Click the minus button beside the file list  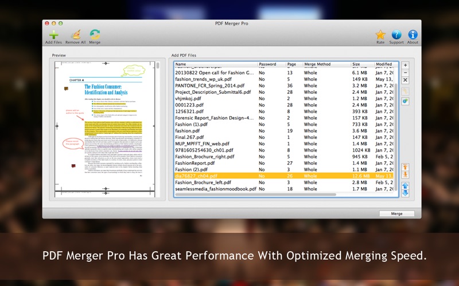pos(405,73)
